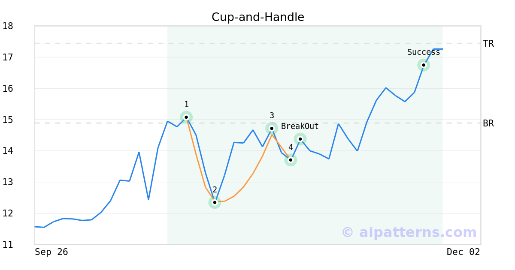Select the point 2 marker at the cup bottom
This screenshot has width=515, height=270.
215,202
